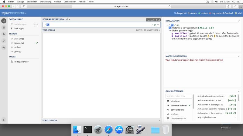
Task: Click the Search reference field
Action: (x=179, y=96)
